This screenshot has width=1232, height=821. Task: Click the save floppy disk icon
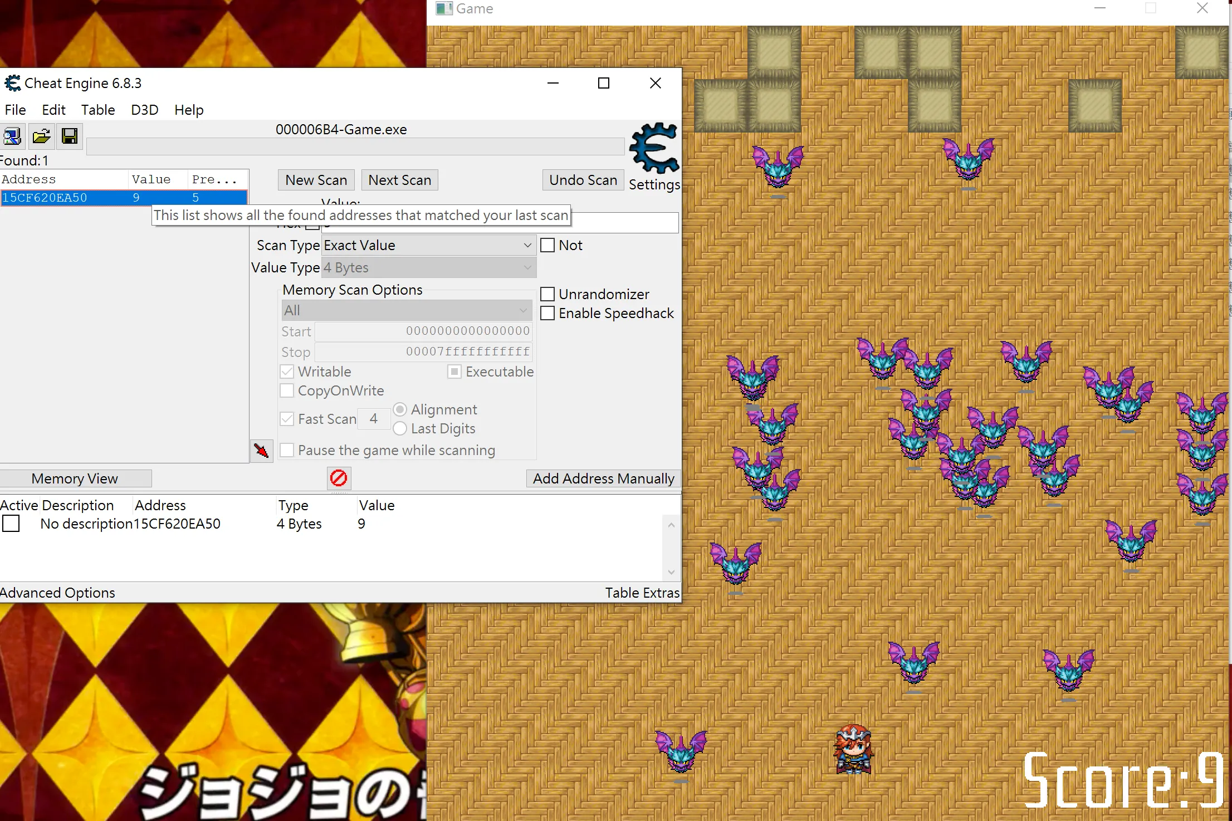(70, 136)
